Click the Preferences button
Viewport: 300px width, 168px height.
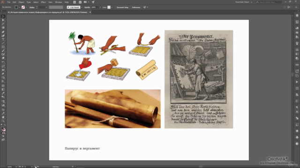(x=136, y=7)
